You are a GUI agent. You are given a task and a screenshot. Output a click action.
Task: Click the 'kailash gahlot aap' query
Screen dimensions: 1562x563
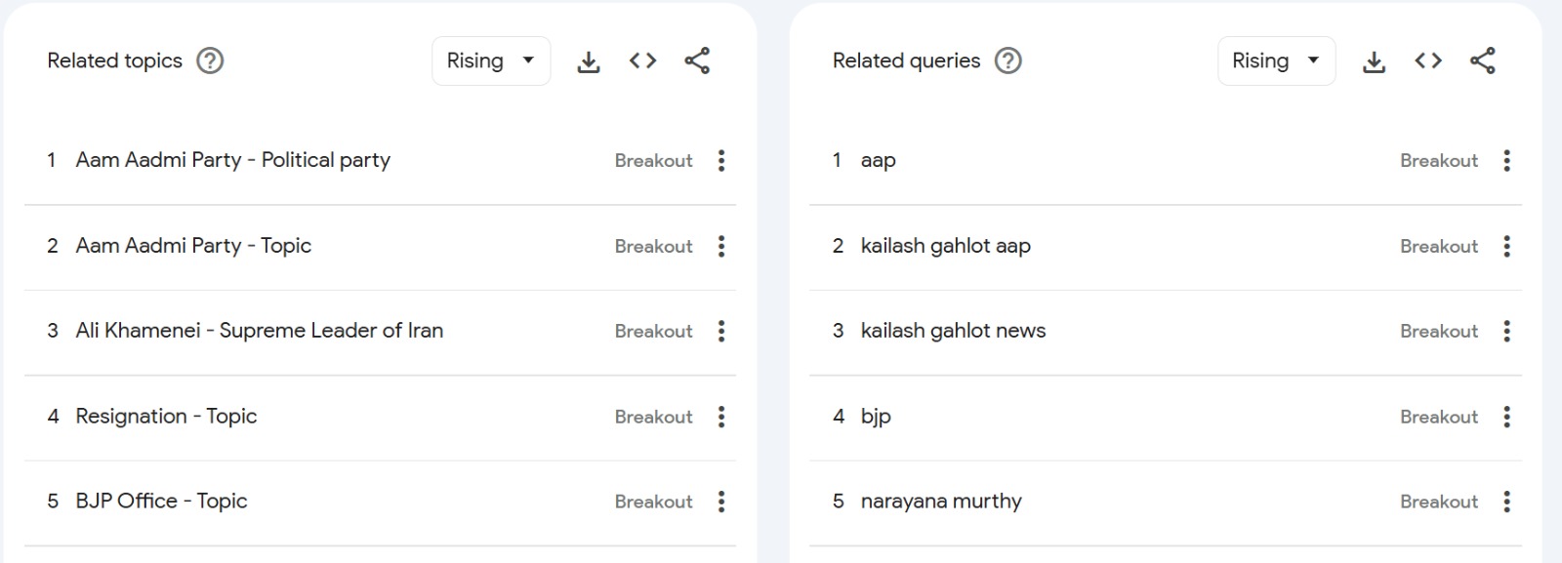tap(945, 246)
